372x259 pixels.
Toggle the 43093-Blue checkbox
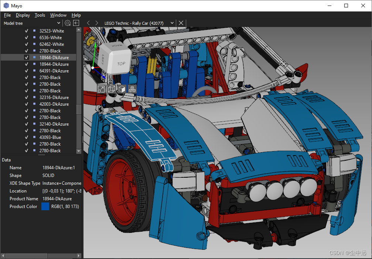(x=27, y=137)
